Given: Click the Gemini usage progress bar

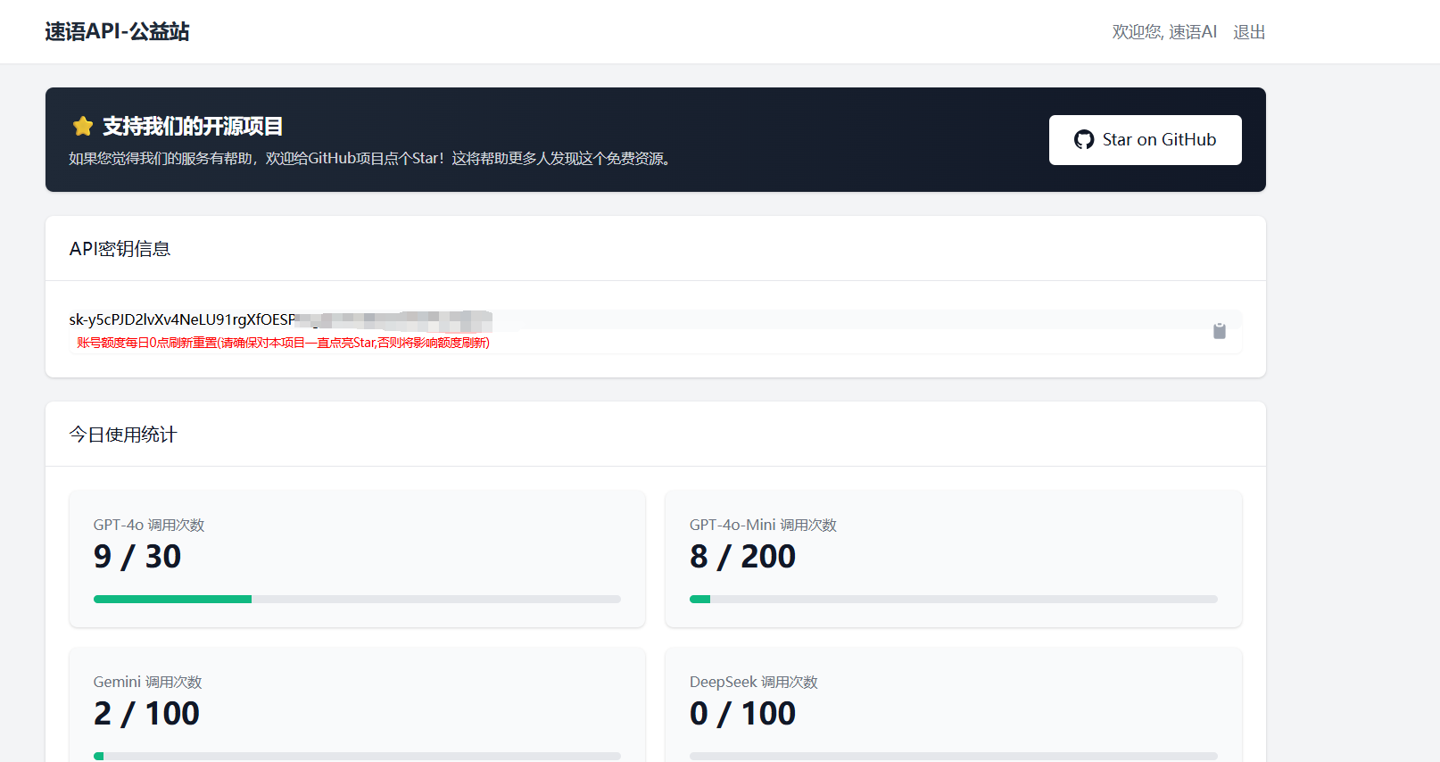Looking at the screenshot, I should point(357,756).
